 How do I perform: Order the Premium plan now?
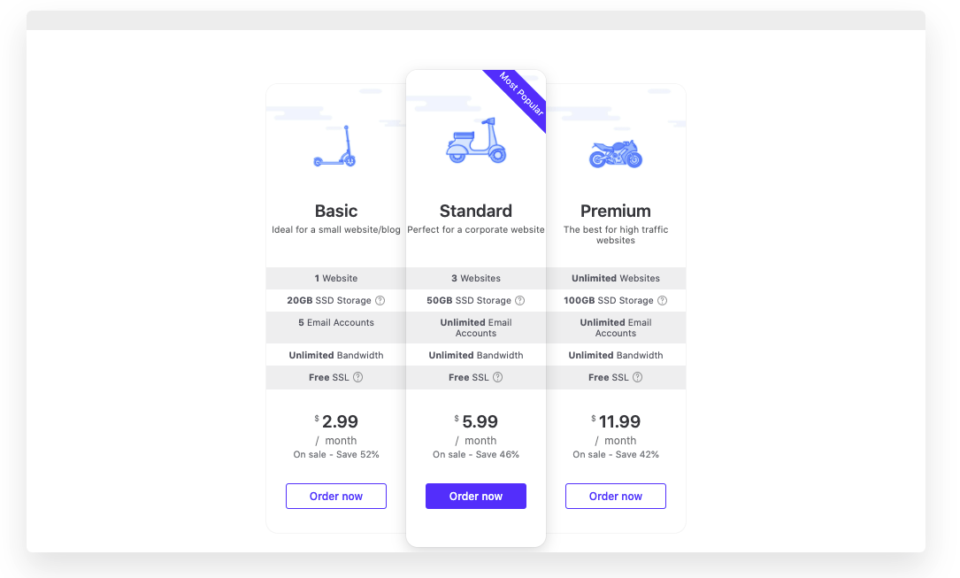(x=615, y=496)
